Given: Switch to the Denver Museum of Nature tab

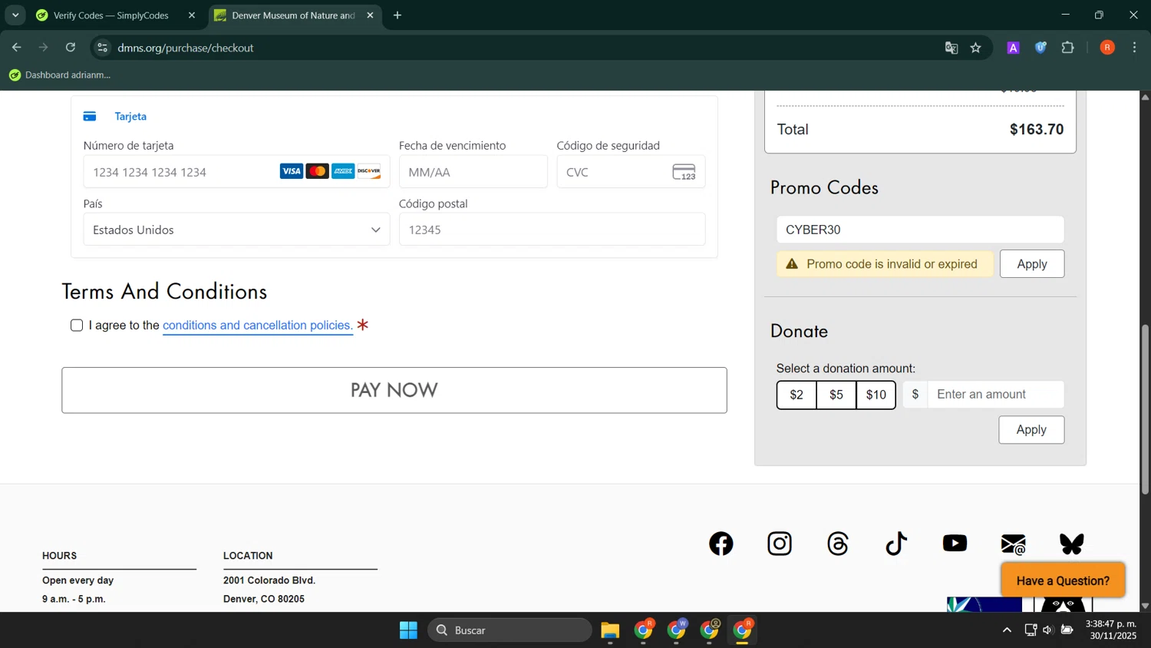Looking at the screenshot, I should tap(295, 15).
